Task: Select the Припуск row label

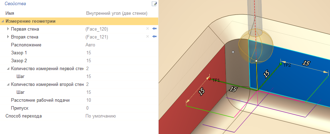Action: tap(20, 108)
